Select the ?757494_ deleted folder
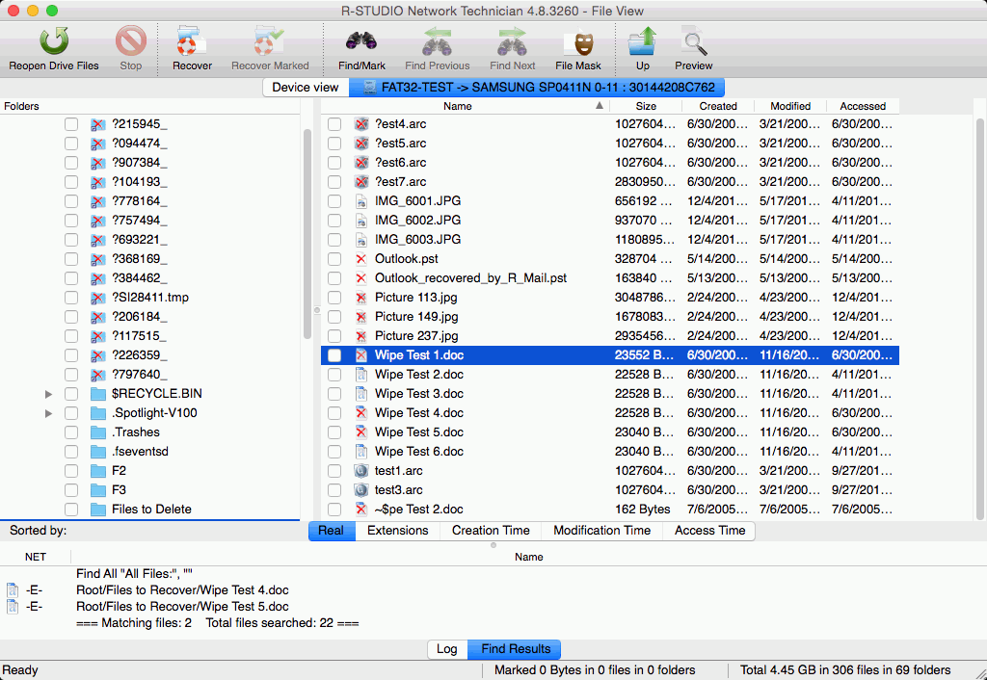 click(140, 221)
